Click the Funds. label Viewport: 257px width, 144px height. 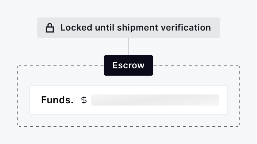[x=57, y=100]
